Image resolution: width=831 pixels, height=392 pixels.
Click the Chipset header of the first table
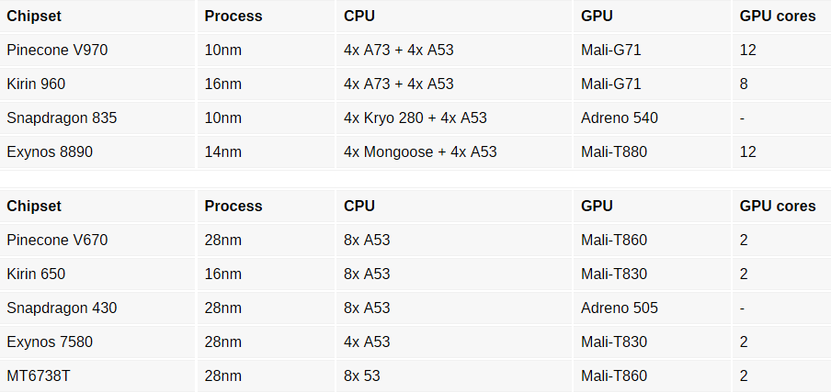(x=97, y=17)
